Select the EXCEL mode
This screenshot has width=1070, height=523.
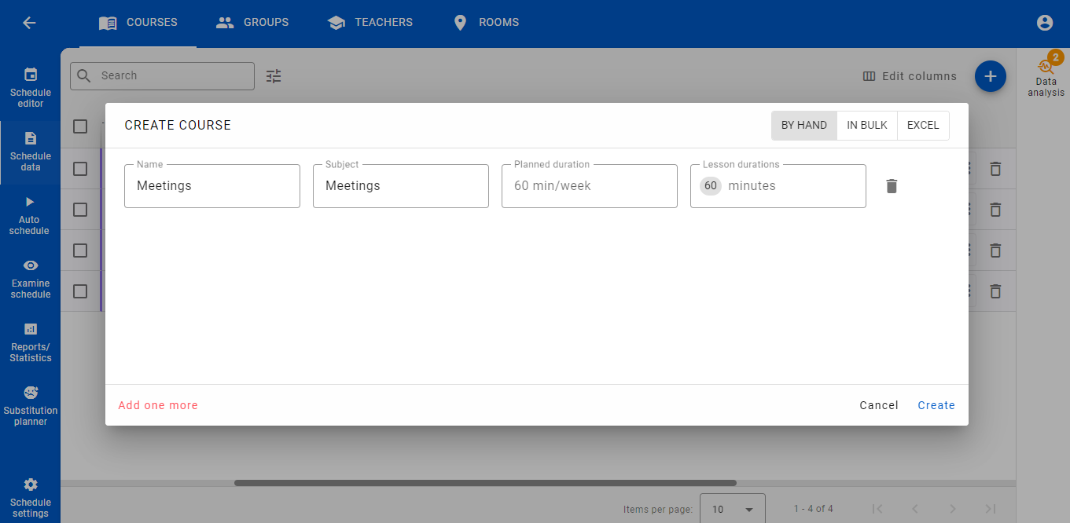point(923,126)
